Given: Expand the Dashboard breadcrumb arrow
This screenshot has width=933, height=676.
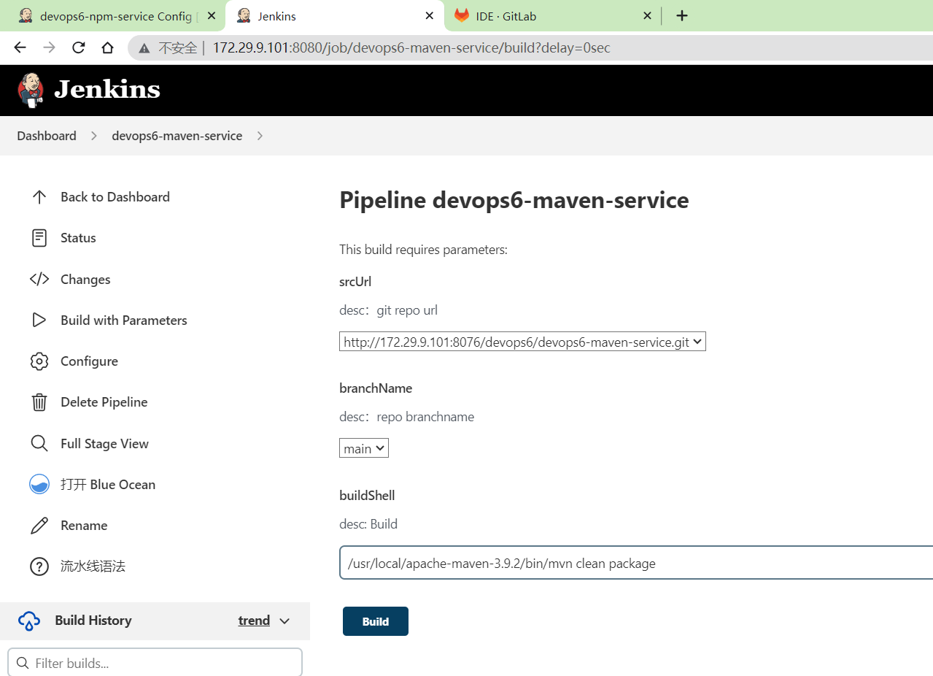Looking at the screenshot, I should pyautogui.click(x=94, y=137).
